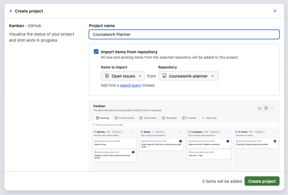Click the avatar on Easter egg card
This screenshot has height=195, width=288.
click(180, 141)
